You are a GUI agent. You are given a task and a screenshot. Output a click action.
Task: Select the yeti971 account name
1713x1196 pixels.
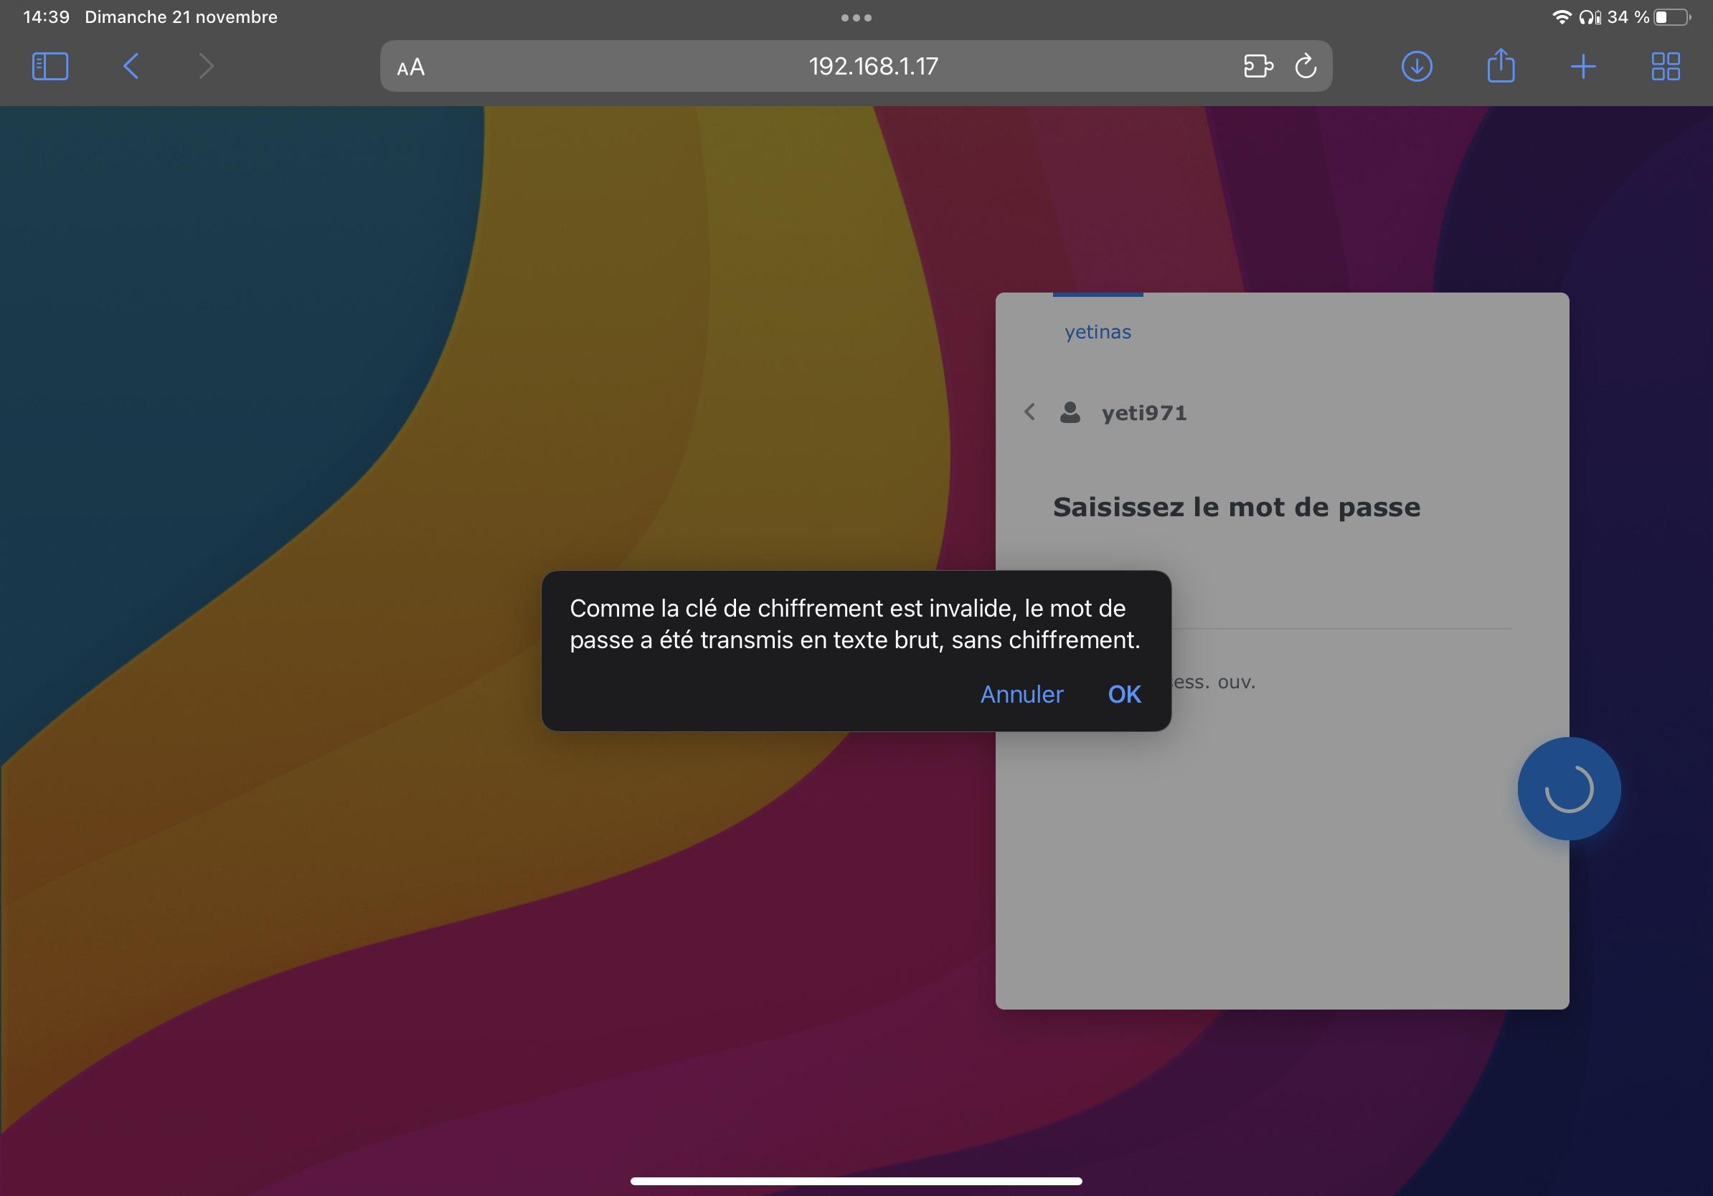coord(1143,413)
